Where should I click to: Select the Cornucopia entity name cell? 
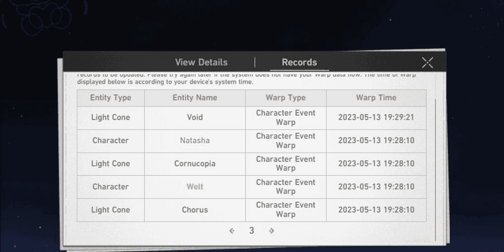pos(195,164)
